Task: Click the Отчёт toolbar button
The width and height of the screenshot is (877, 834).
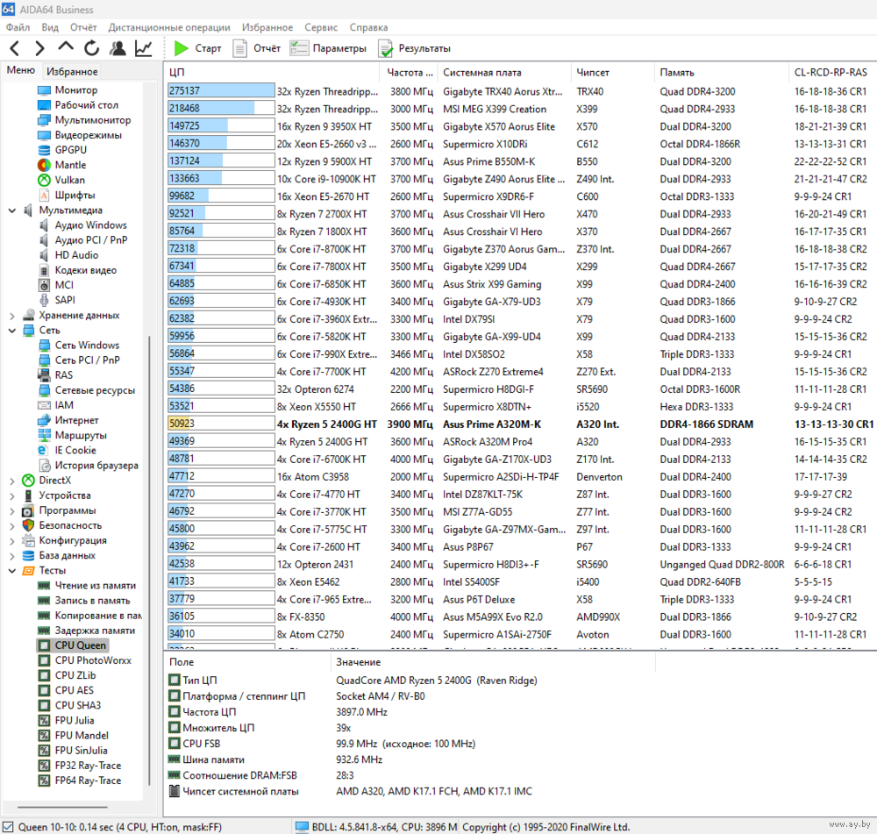Action: tap(256, 48)
